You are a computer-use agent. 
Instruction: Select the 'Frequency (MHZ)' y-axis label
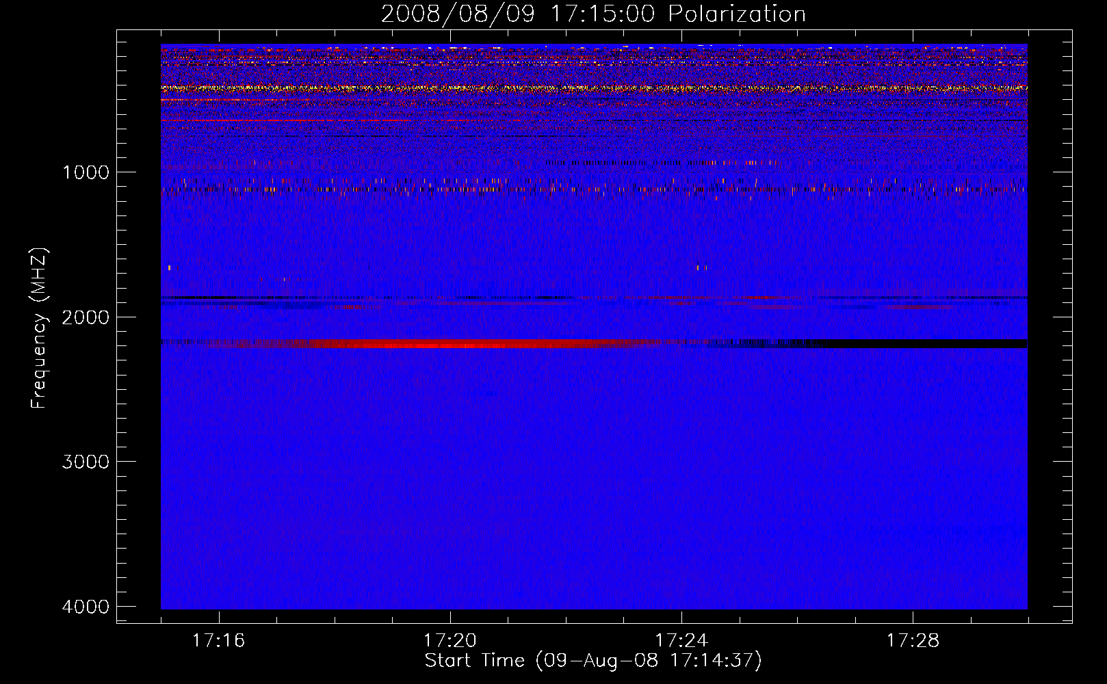[x=39, y=328]
